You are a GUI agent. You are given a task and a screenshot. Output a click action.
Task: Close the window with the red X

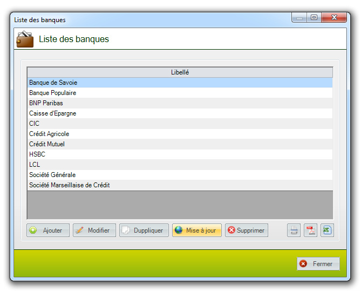[x=334, y=17]
